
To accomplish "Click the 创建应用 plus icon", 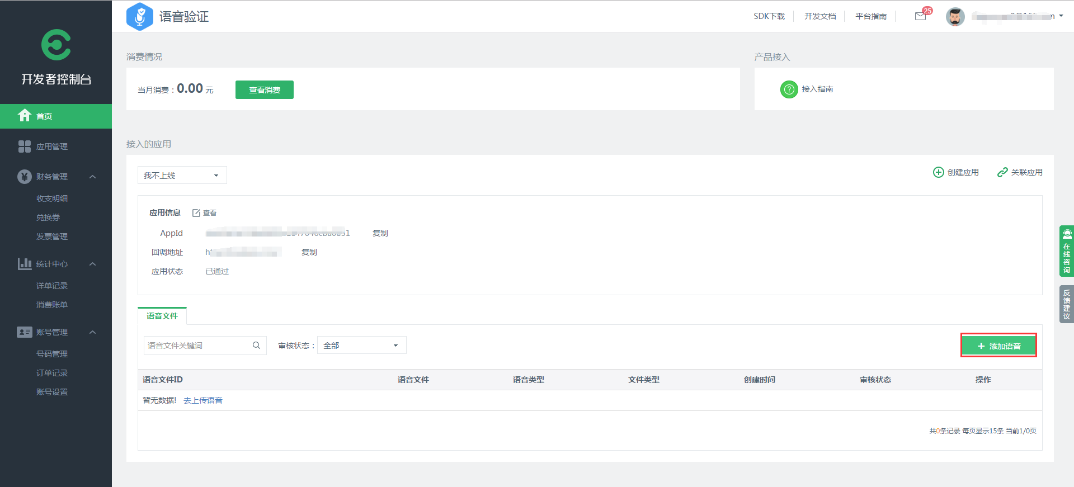I will (938, 172).
